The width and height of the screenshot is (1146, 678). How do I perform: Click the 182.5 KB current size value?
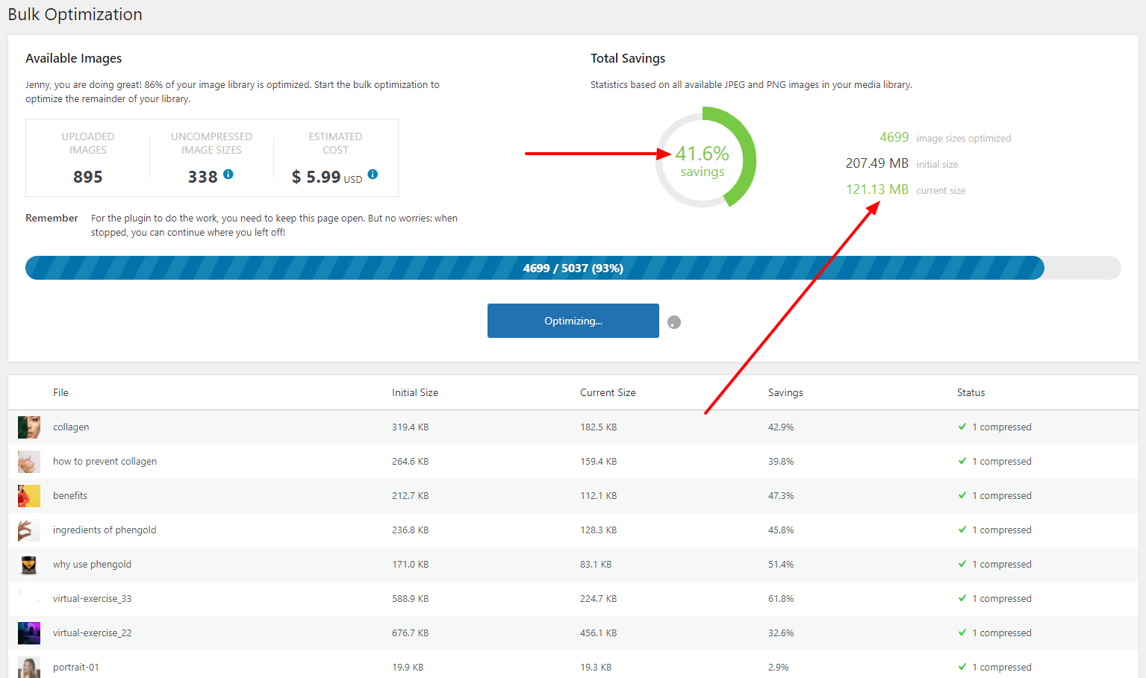(598, 427)
